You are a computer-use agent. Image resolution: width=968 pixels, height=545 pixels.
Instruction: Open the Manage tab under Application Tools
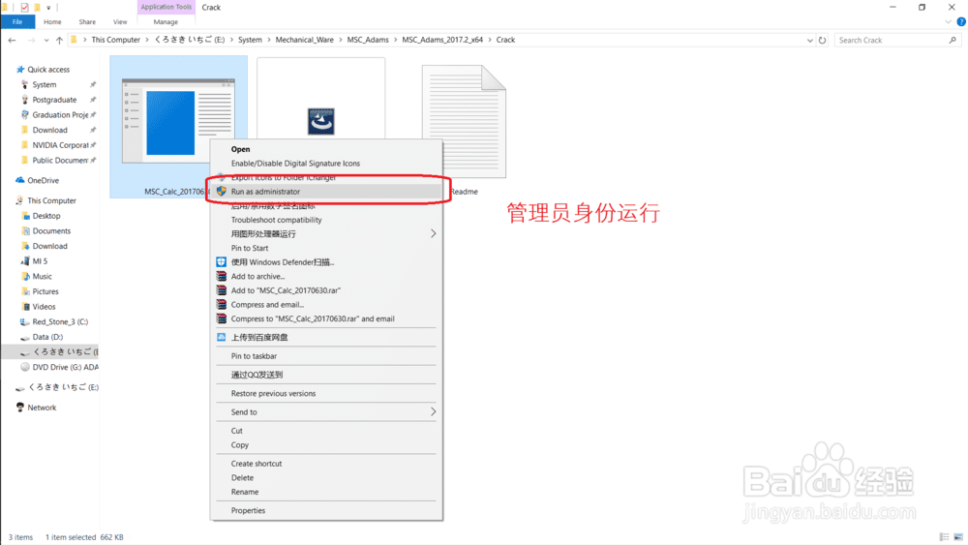tap(166, 21)
